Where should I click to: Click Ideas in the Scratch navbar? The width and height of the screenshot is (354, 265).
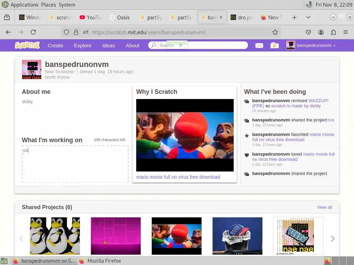109,46
